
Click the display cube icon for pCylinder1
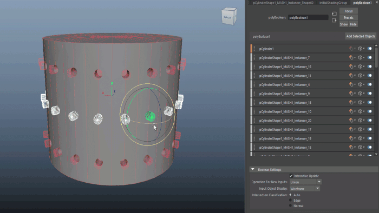tap(361, 49)
